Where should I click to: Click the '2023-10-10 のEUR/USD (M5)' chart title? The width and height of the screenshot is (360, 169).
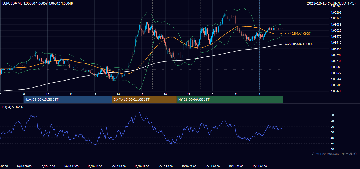(332, 3)
